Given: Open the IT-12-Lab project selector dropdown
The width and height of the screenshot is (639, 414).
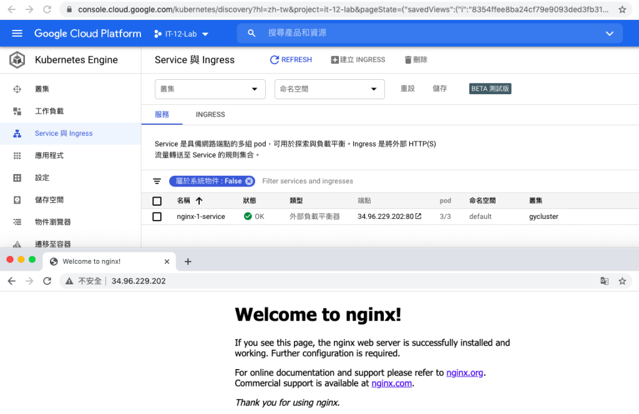Looking at the screenshot, I should [x=182, y=34].
